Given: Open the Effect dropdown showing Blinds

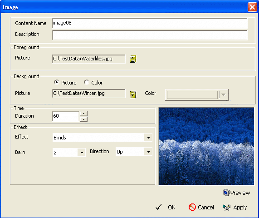Looking at the screenshot, I should [x=148, y=138].
